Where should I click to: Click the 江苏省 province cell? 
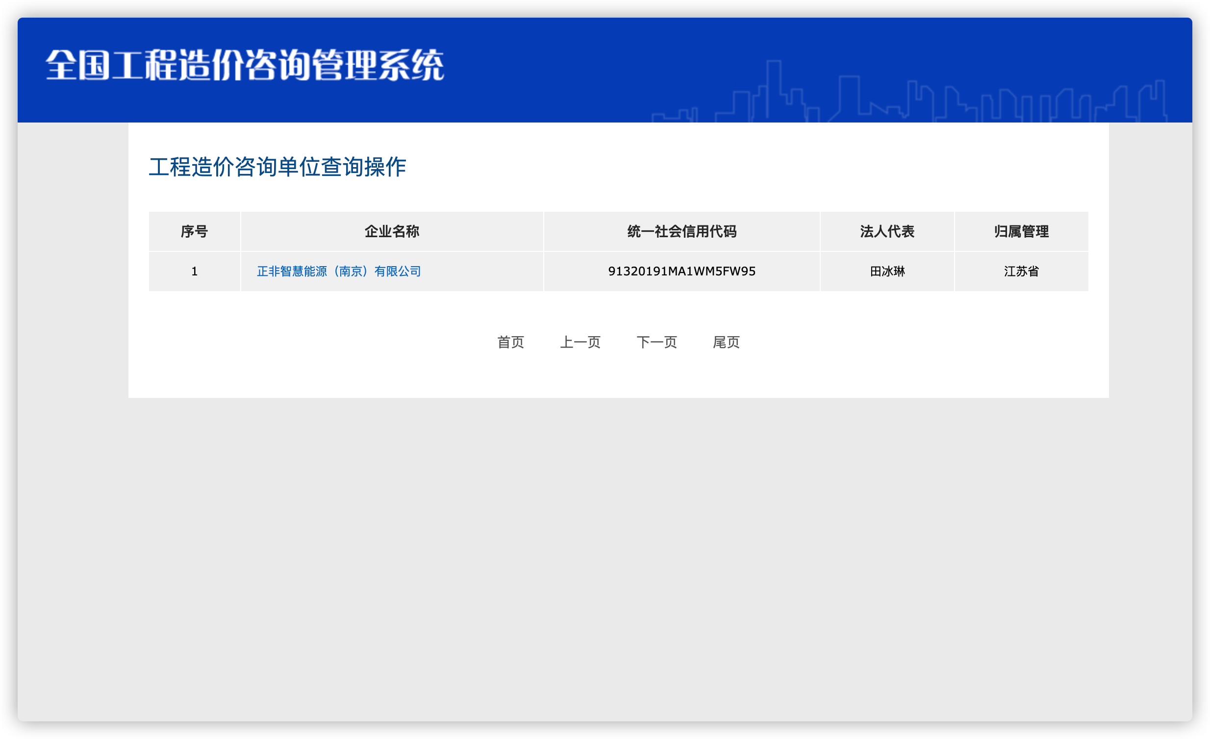pyautogui.click(x=1021, y=271)
